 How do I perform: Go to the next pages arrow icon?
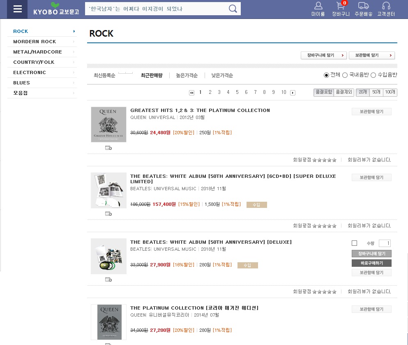click(x=293, y=93)
